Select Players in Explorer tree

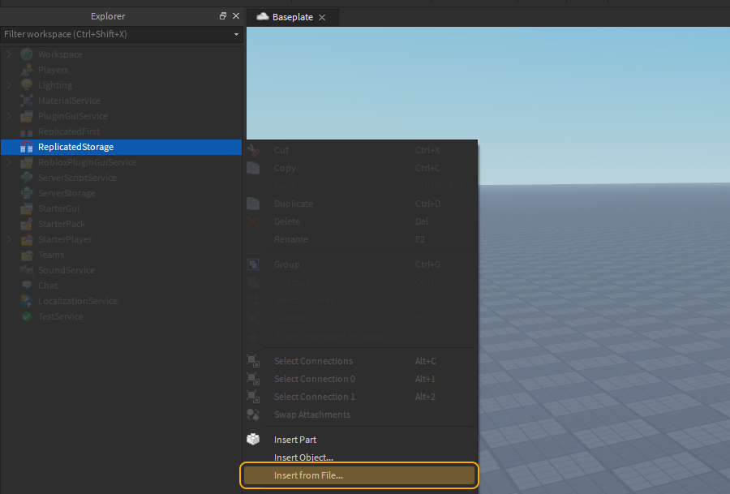(x=121, y=70)
